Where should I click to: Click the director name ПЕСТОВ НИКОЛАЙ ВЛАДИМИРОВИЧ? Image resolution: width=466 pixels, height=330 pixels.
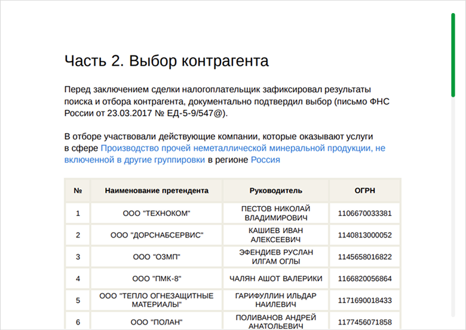(x=275, y=213)
